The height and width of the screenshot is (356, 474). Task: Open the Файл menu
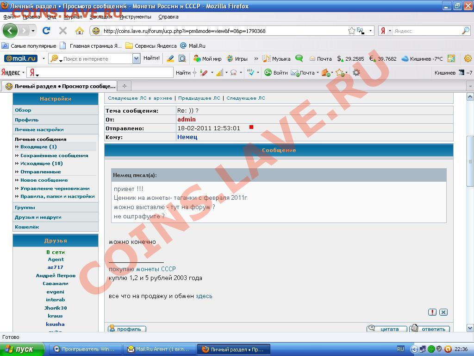[9, 17]
